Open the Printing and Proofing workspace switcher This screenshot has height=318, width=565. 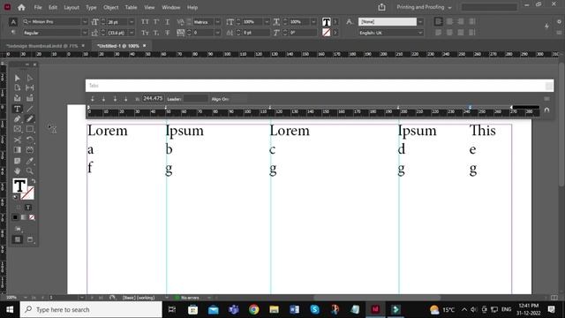pyautogui.click(x=424, y=7)
